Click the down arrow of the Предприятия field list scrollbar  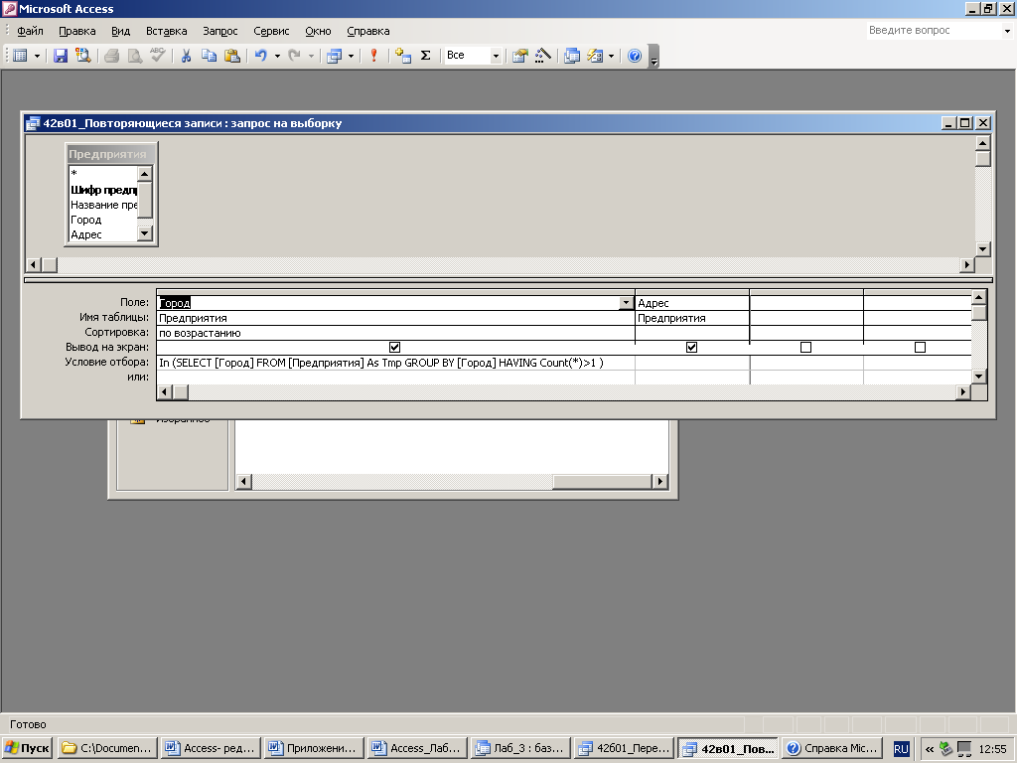(145, 232)
